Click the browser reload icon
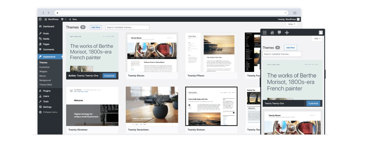371x149 pixels. 286,13
